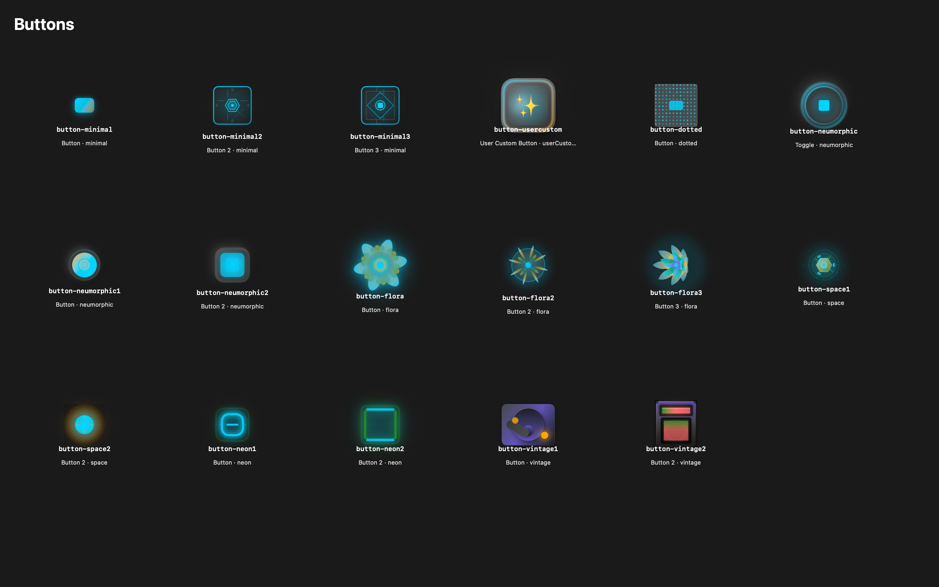Click the button-dotted grid pattern icon
Viewport: 939px width, 587px height.
pyautogui.click(x=675, y=105)
